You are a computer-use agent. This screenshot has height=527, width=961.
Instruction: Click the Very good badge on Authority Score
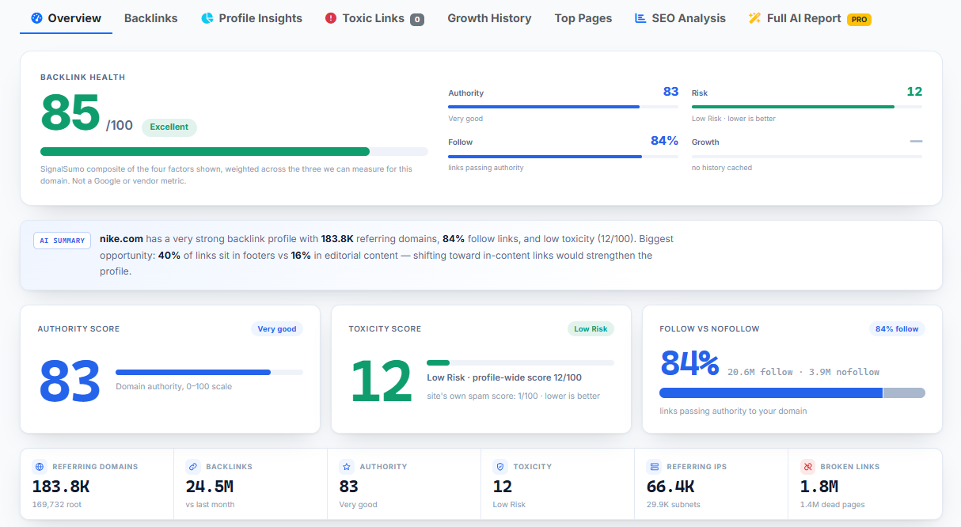coord(277,329)
